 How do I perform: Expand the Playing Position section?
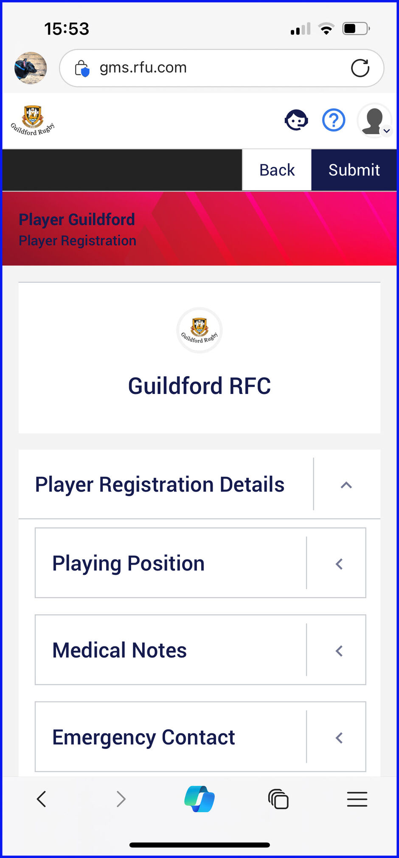pos(339,564)
